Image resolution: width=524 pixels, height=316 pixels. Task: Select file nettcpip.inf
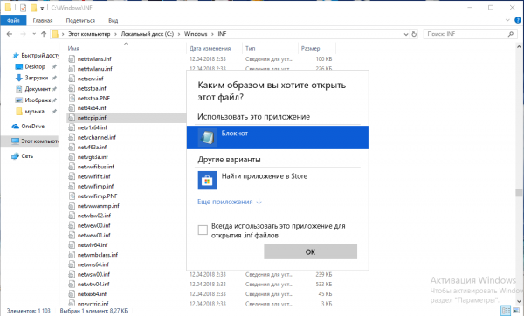pyautogui.click(x=92, y=118)
